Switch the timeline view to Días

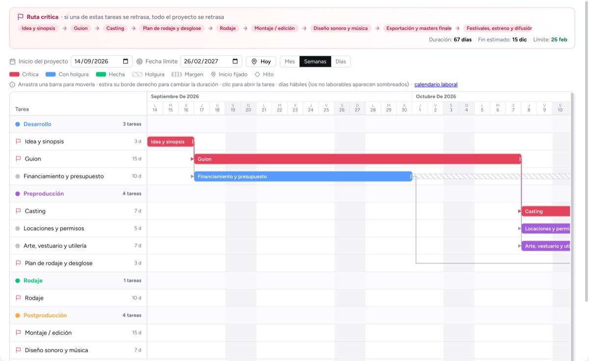(x=341, y=62)
